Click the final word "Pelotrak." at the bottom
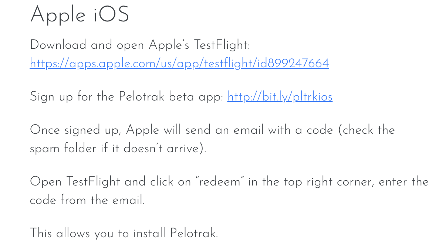 [x=194, y=234]
